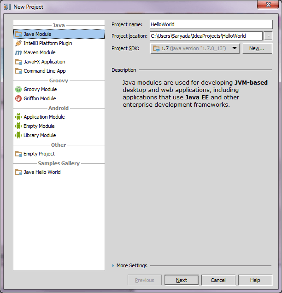Click the IntelliJ Platform Plugin plug icon
The image size is (282, 293).
[x=18, y=43]
